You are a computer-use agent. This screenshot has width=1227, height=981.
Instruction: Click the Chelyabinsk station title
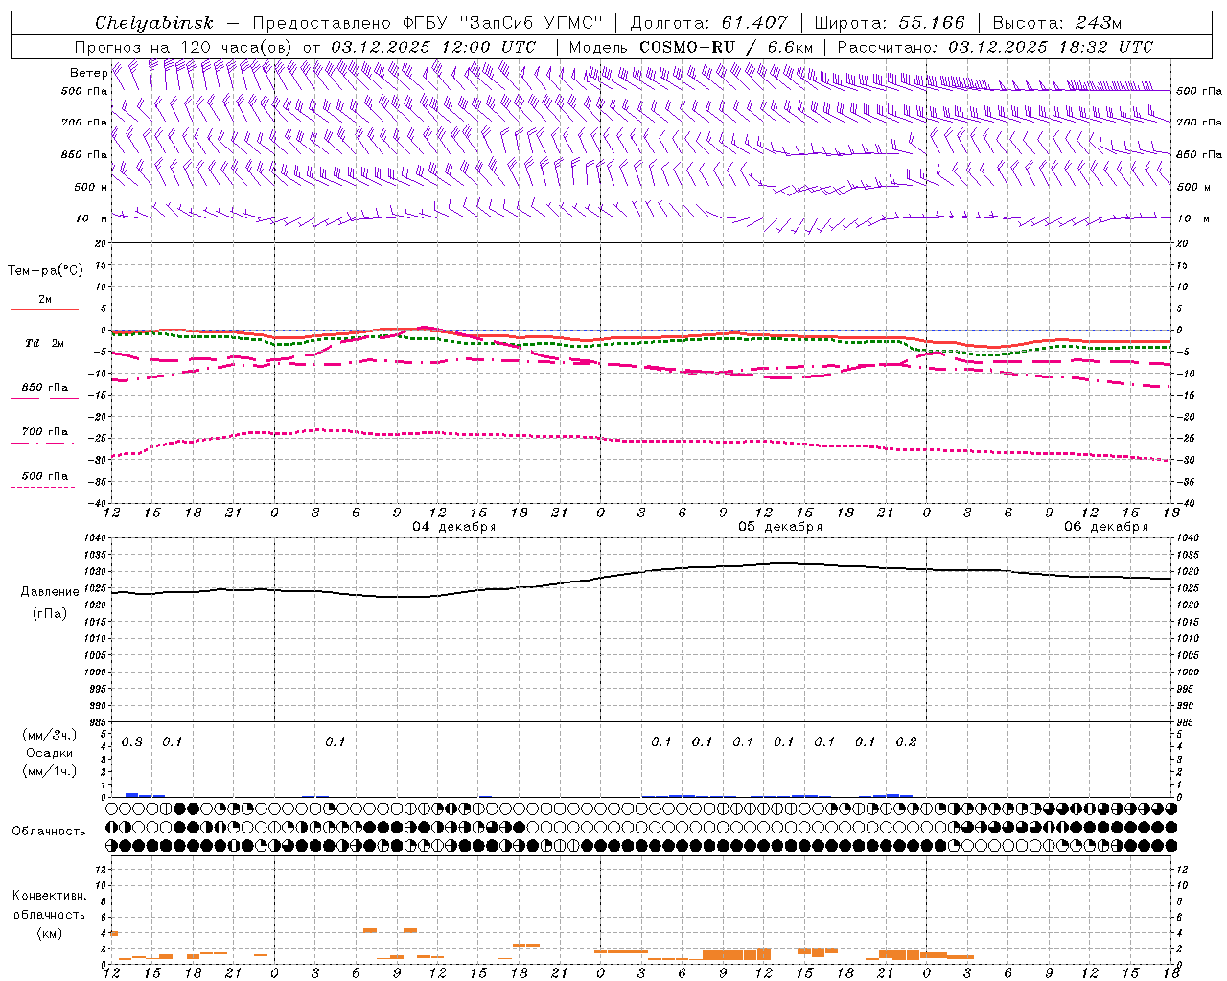(x=154, y=23)
